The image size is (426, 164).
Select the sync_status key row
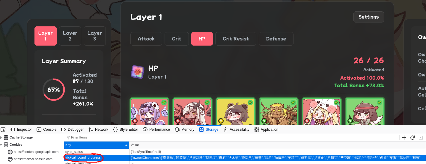click(x=97, y=152)
